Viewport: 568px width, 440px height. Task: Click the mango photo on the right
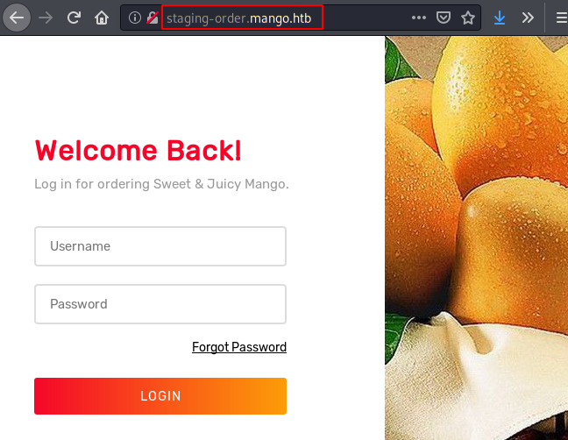(x=476, y=238)
